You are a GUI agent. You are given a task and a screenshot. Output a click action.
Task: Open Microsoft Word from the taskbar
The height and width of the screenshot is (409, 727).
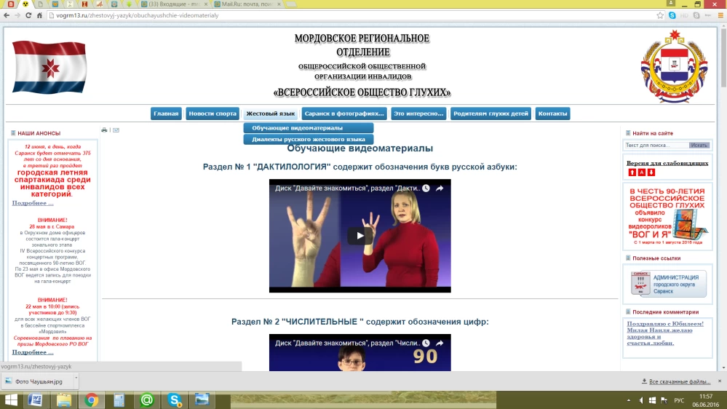click(35, 400)
